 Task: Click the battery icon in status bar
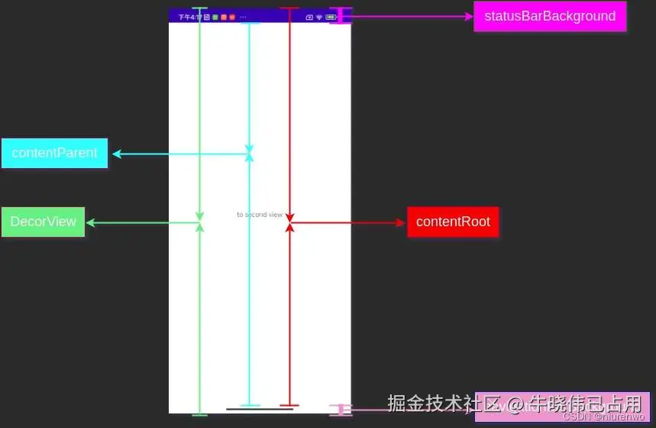[331, 17]
